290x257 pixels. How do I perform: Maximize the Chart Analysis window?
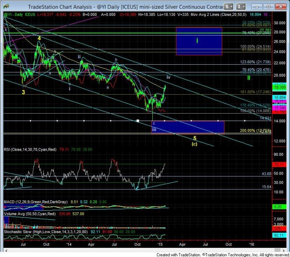tap(268, 6)
